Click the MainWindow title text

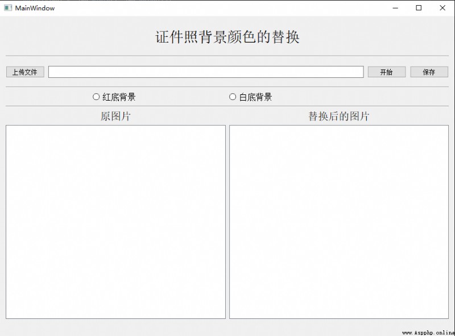pos(35,8)
